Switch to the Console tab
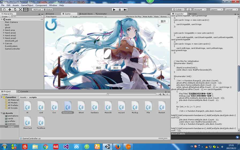Image resolution: width=240 pixels, height=150 pixels. click(x=23, y=91)
